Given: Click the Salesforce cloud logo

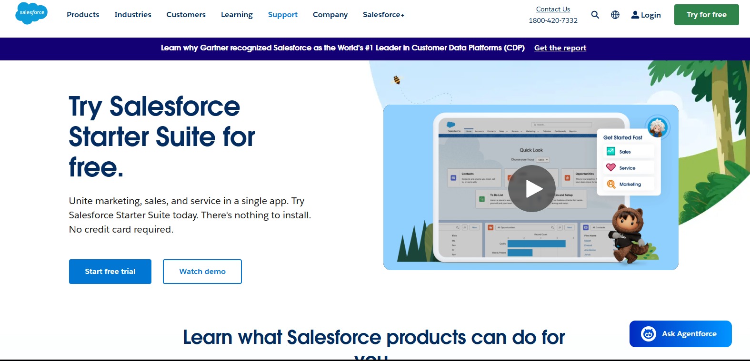Looking at the screenshot, I should click(x=31, y=13).
